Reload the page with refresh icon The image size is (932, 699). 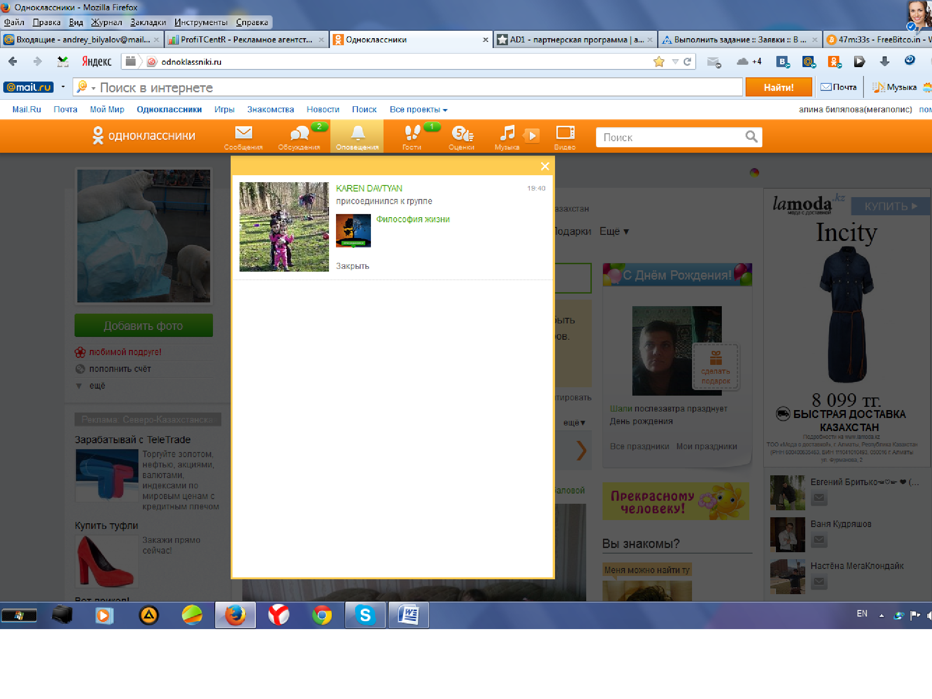(687, 62)
